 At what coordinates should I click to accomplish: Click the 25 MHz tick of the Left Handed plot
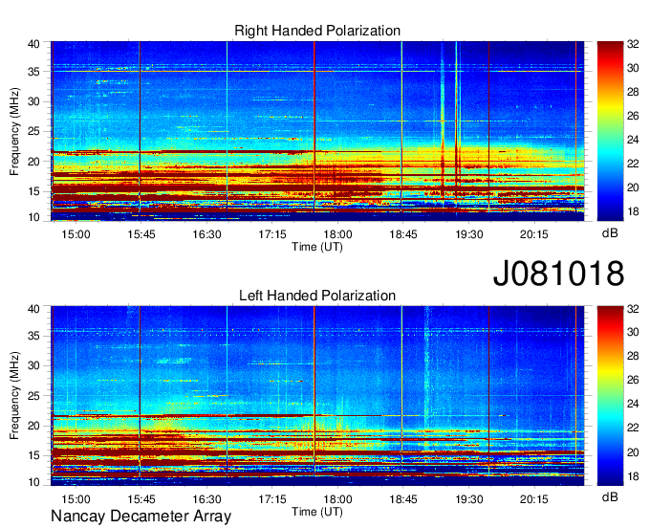(x=33, y=396)
